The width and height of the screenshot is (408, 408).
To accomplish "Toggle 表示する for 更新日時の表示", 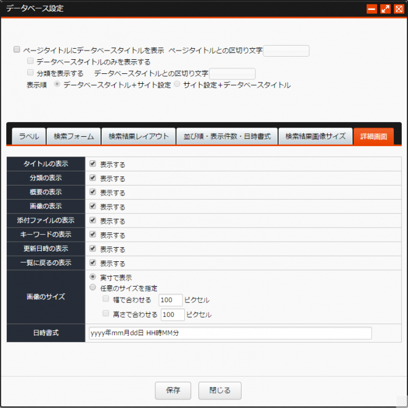I will coord(92,248).
